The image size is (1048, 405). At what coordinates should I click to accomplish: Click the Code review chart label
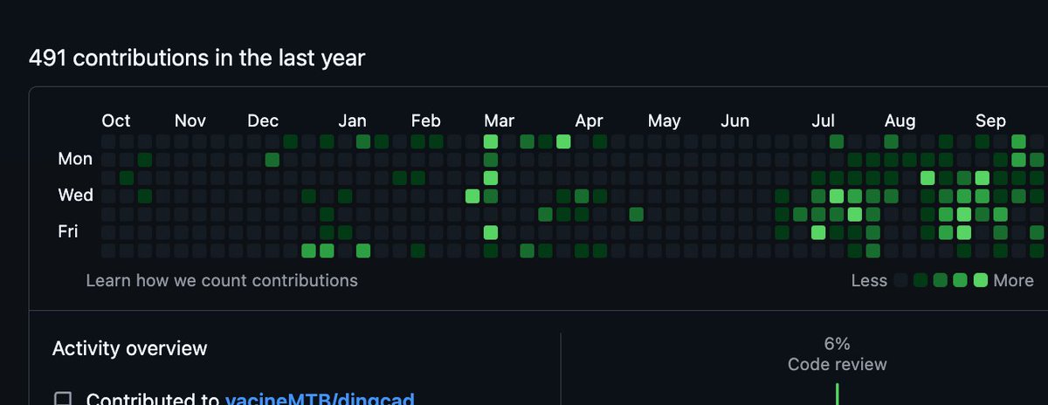(837, 364)
